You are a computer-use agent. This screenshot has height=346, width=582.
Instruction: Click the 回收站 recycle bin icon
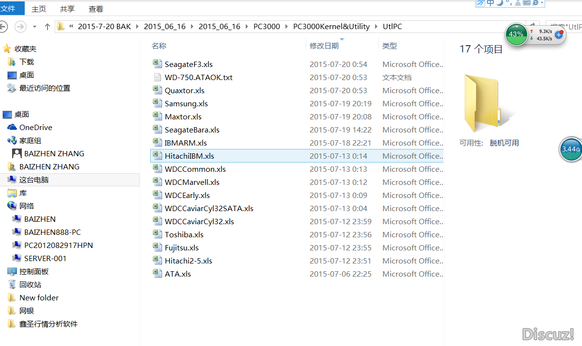pyautogui.click(x=12, y=284)
